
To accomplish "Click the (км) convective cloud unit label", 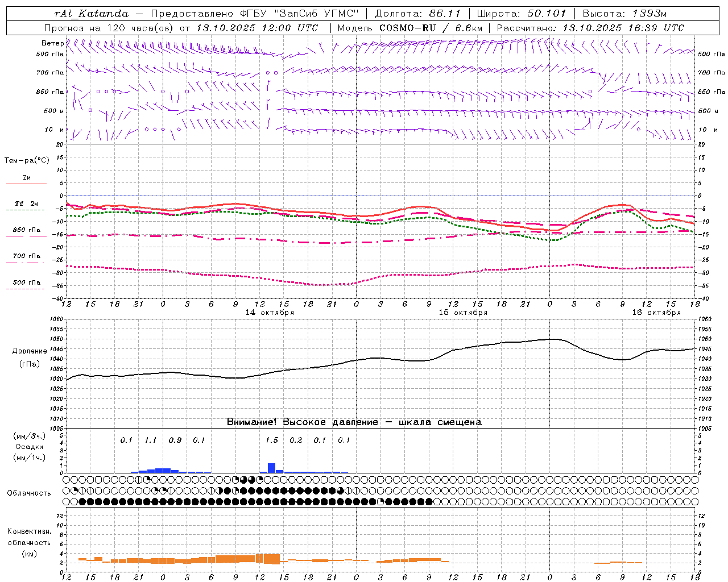I will click(x=29, y=554).
